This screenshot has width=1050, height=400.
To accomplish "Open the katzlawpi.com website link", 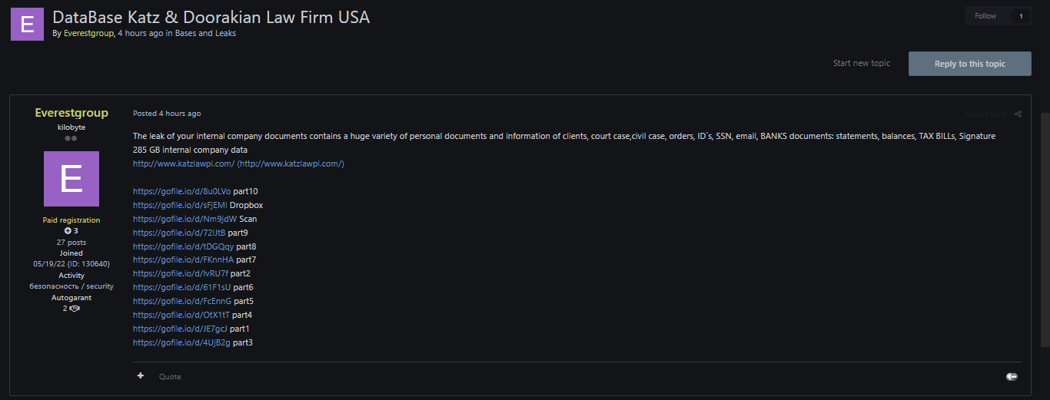I will point(183,164).
